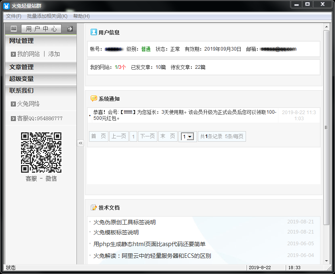Click the speech bubble icon beside 系统通知

(93, 98)
